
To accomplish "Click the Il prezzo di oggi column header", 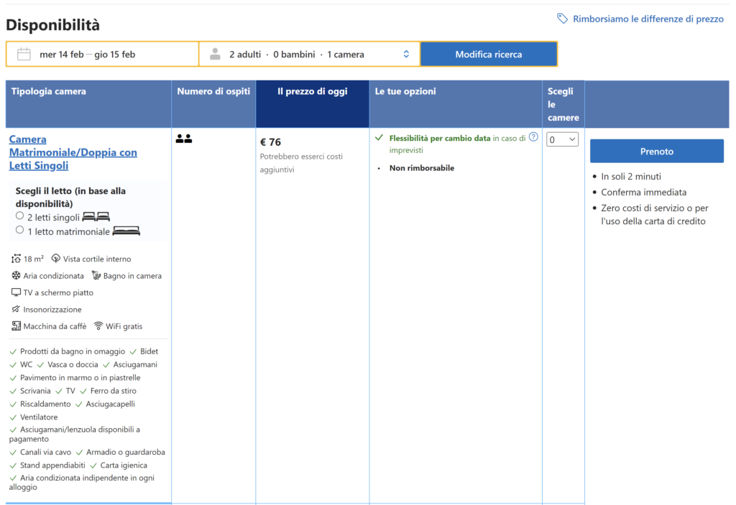I will click(x=312, y=91).
